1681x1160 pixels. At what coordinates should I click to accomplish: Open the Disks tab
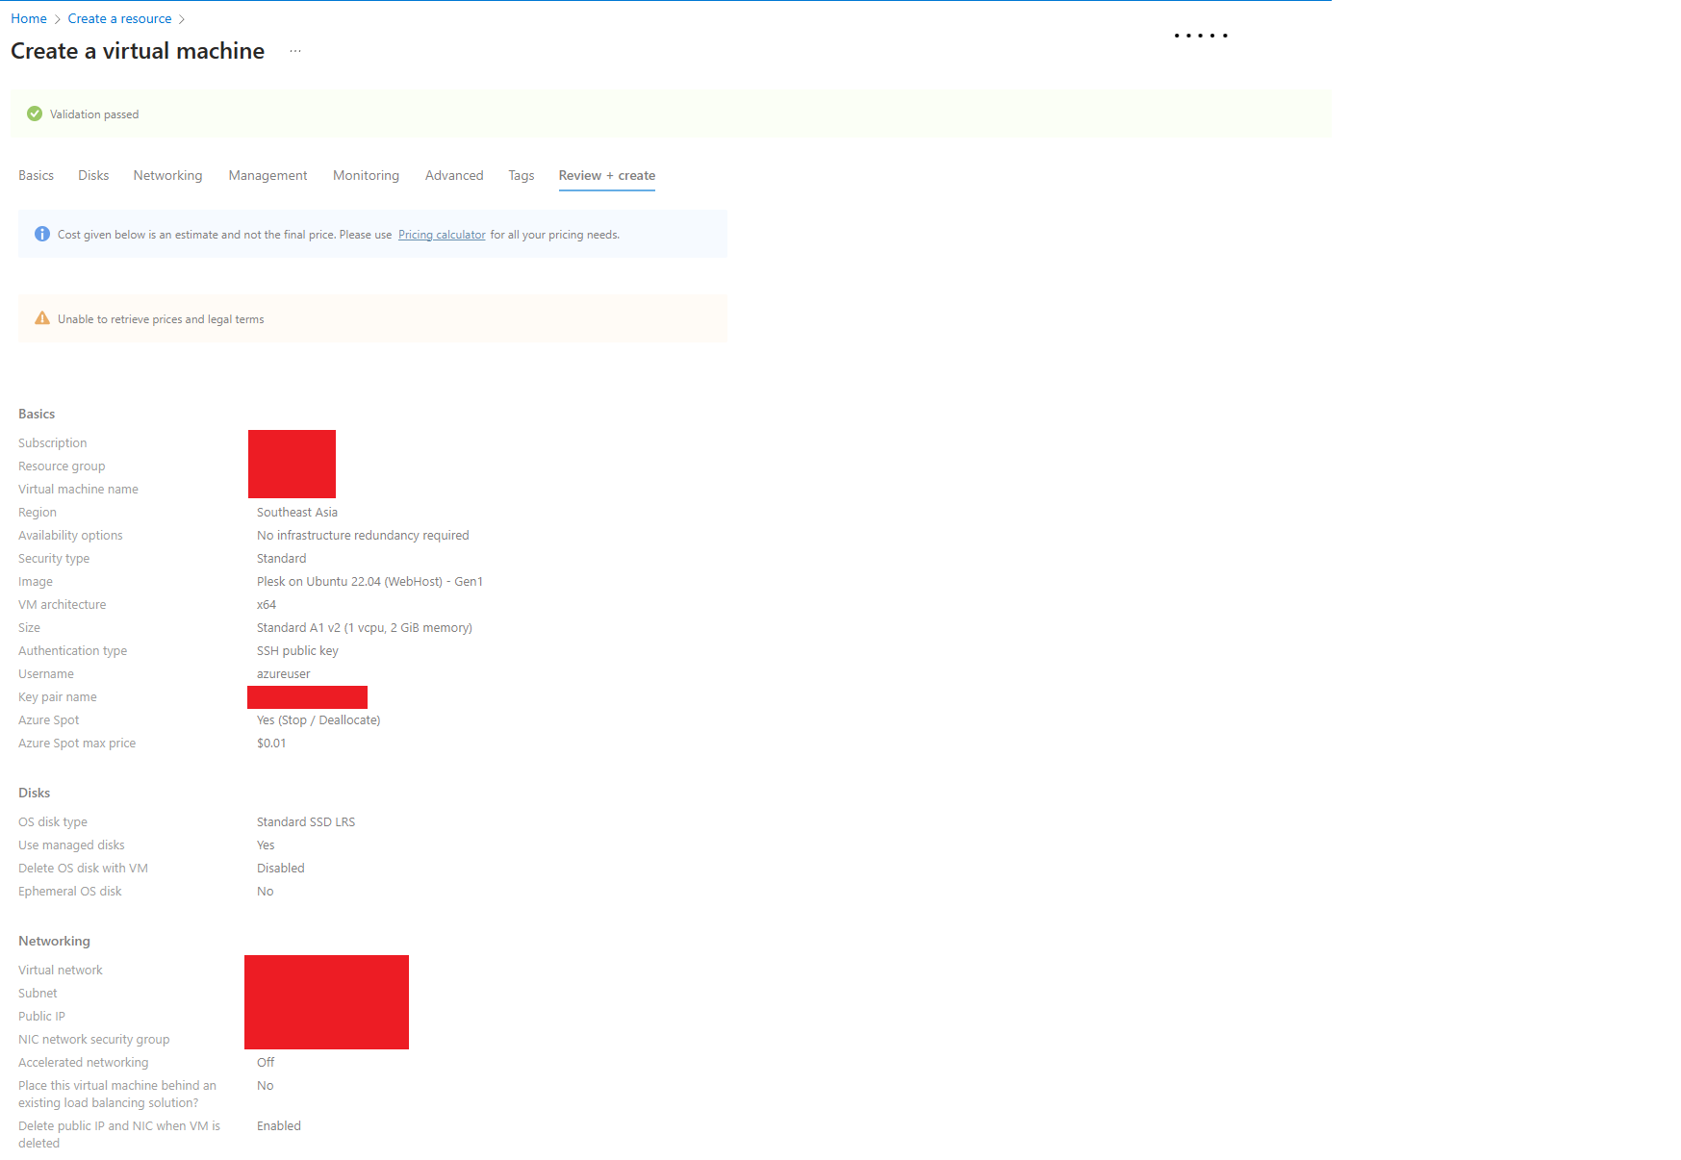pos(92,175)
